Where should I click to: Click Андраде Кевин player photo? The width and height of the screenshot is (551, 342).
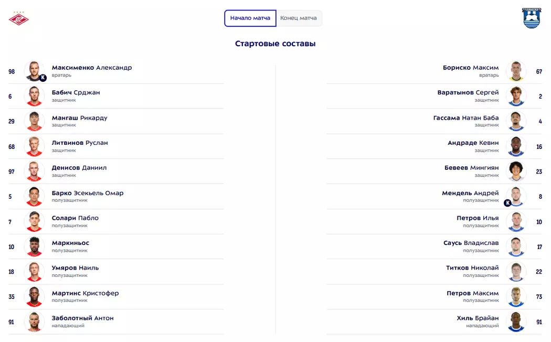(516, 146)
